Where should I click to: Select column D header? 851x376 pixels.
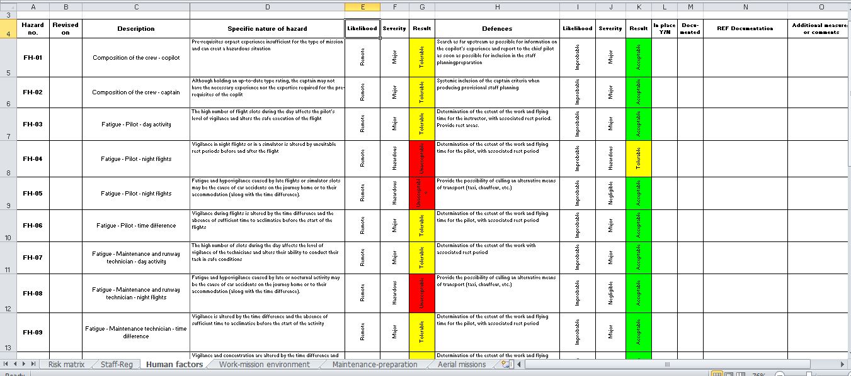tap(267, 6)
